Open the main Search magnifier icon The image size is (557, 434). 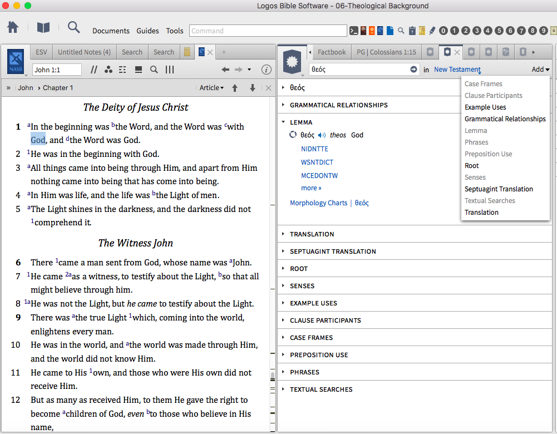[x=73, y=27]
